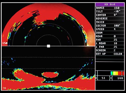The image size is (126, 93).
Task: Toggle the ZOOM option
Action: pyautogui.click(x=110, y=33)
